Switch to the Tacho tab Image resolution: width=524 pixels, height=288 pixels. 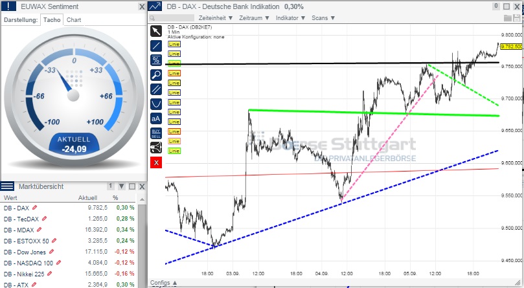coord(52,19)
